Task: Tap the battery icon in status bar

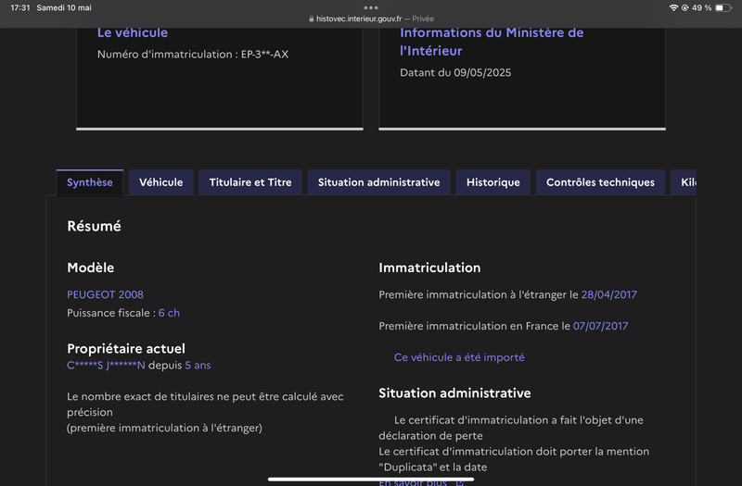Action: click(x=723, y=7)
